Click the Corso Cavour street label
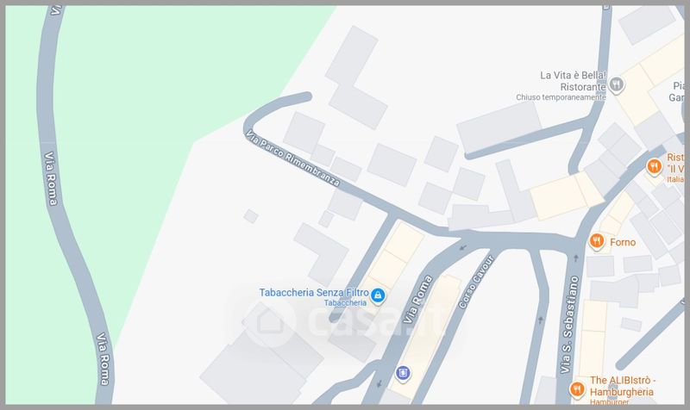 pos(477,282)
